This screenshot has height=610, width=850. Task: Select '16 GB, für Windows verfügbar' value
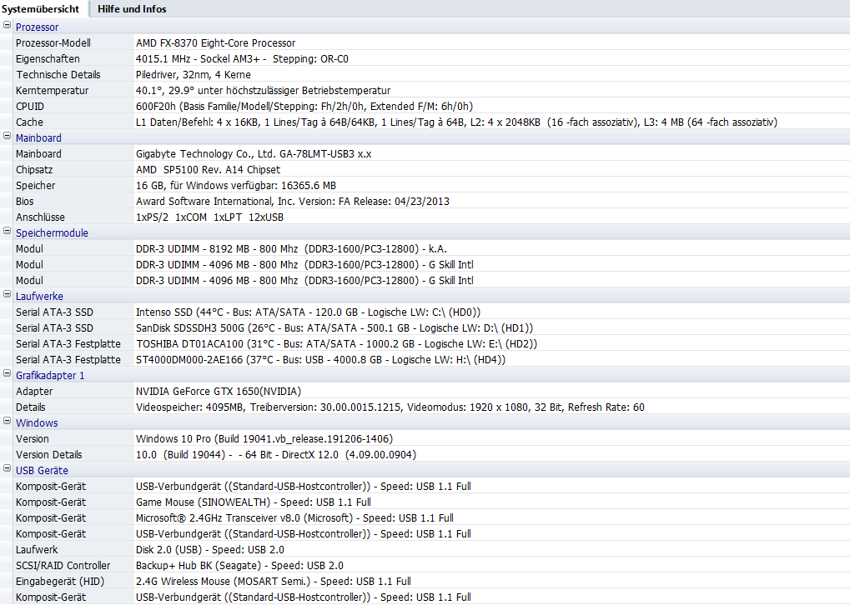point(236,185)
